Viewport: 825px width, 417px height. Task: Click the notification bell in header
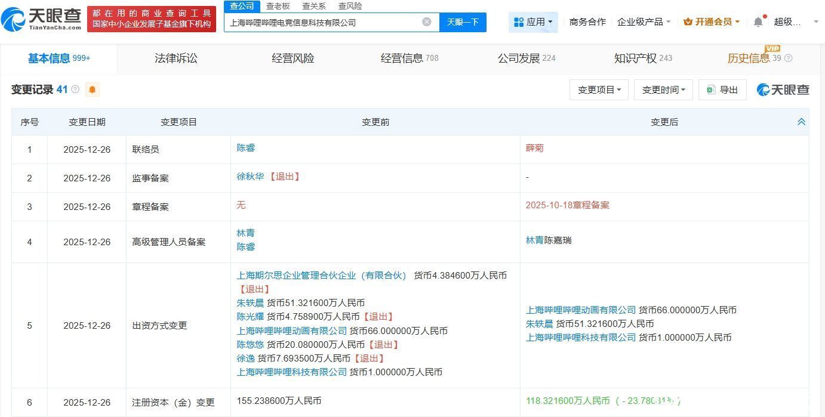(758, 22)
